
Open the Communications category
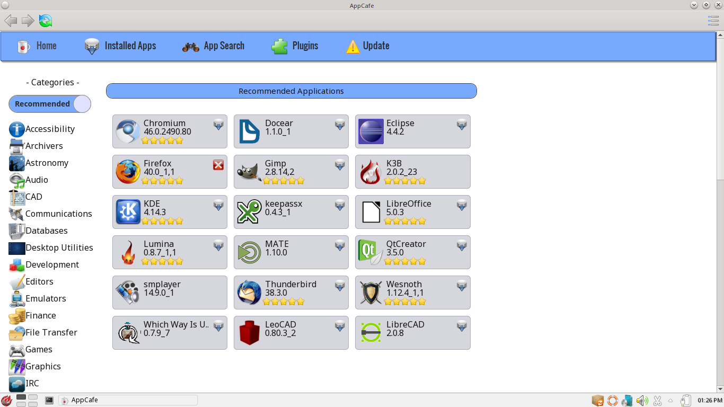click(x=50, y=214)
